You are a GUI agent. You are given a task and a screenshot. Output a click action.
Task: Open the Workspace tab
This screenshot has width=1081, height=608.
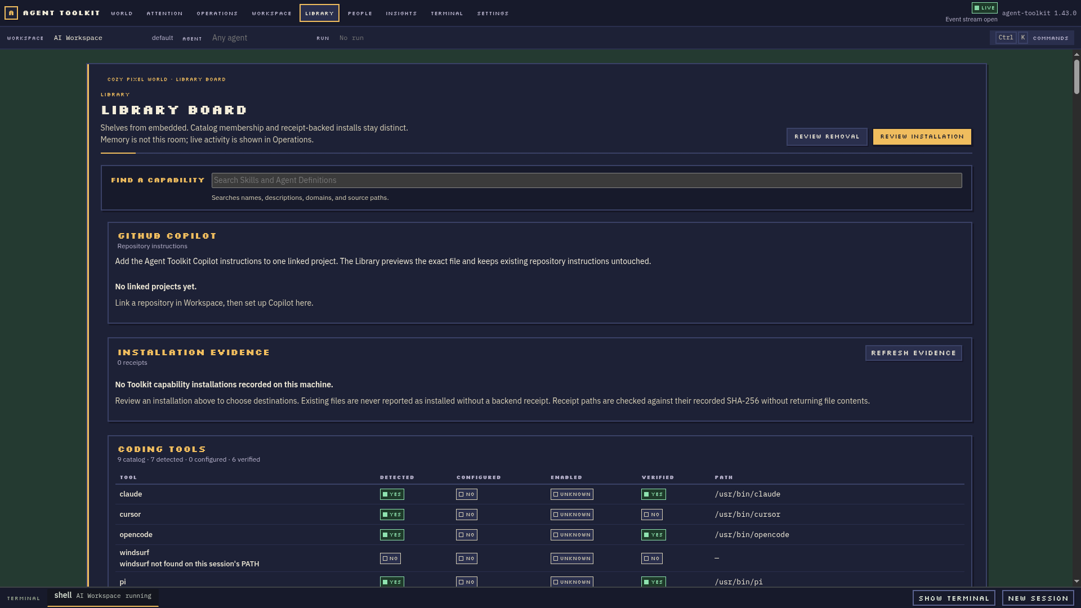coord(271,13)
